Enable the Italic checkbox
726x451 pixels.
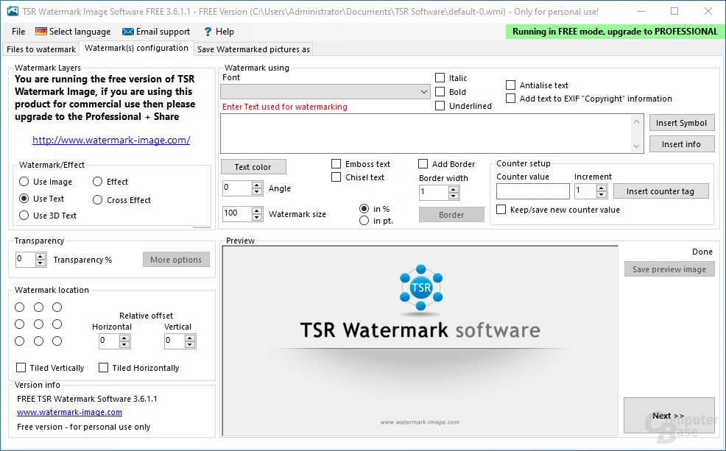(440, 78)
